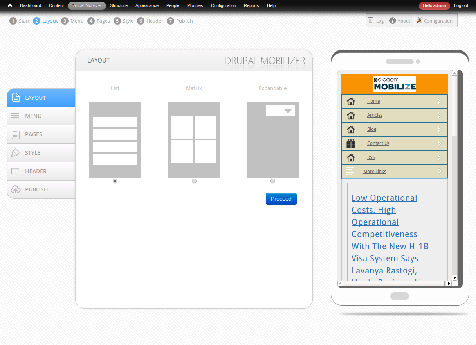Select the List layout radio button
This screenshot has height=345, width=476.
(115, 181)
